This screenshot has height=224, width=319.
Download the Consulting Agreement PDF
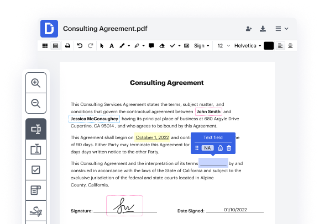click(x=263, y=29)
